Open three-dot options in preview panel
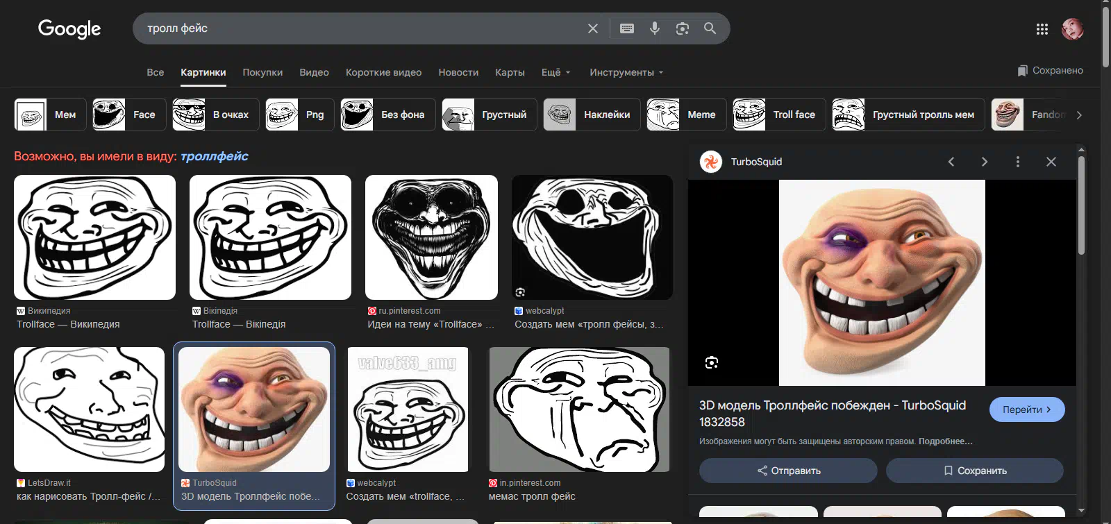Viewport: 1111px width, 524px height. click(1018, 162)
